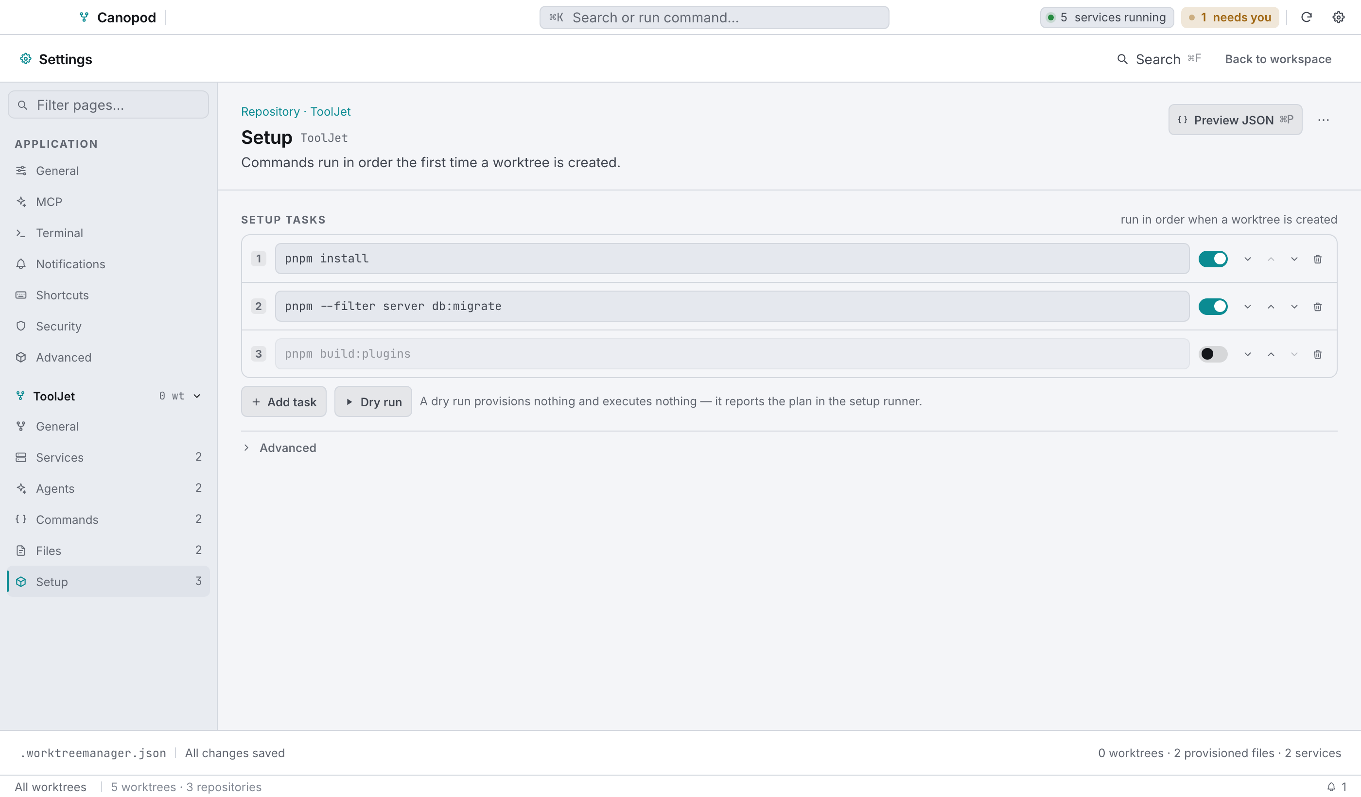
Task: Click the All worktrees status bar item
Action: point(50,787)
